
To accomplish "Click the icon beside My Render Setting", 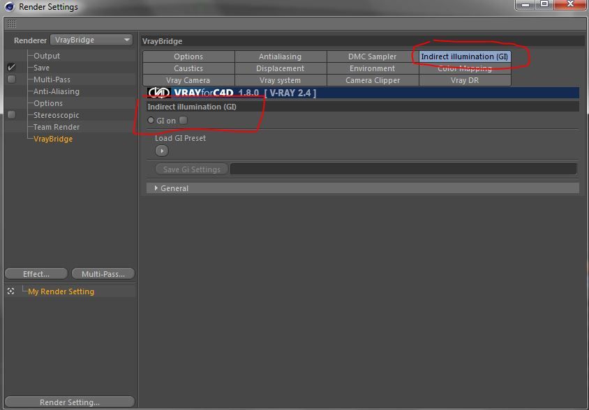I will [11, 291].
